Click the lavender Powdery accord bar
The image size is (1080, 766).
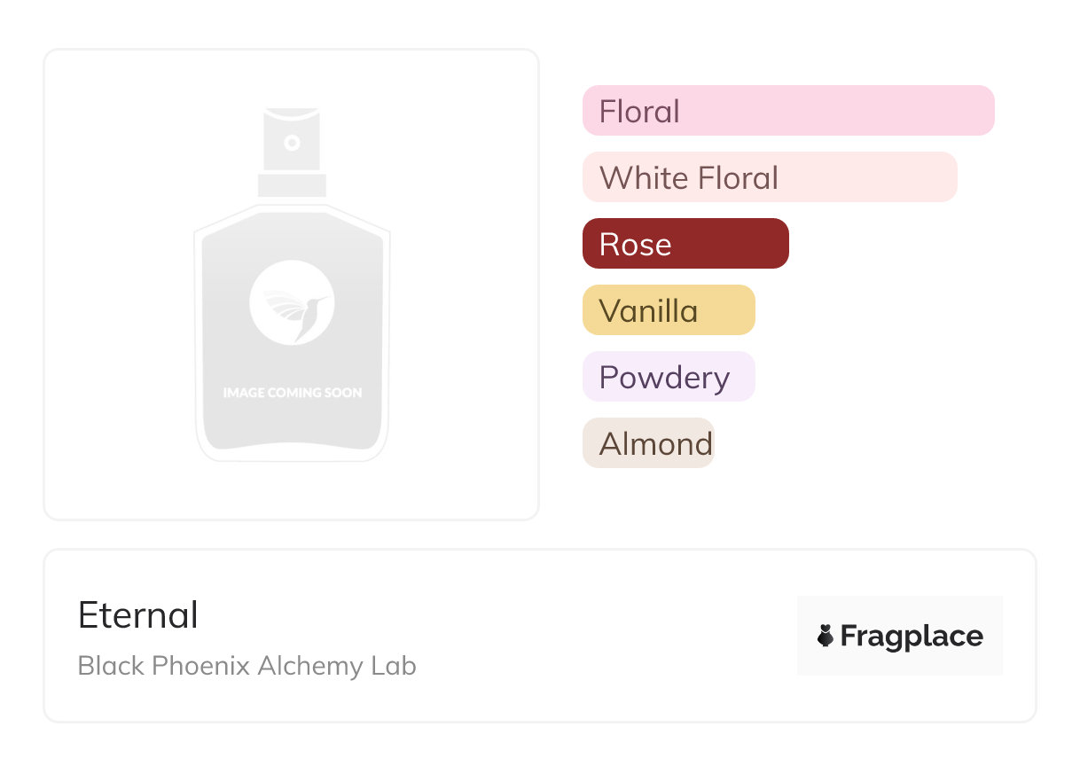[669, 377]
